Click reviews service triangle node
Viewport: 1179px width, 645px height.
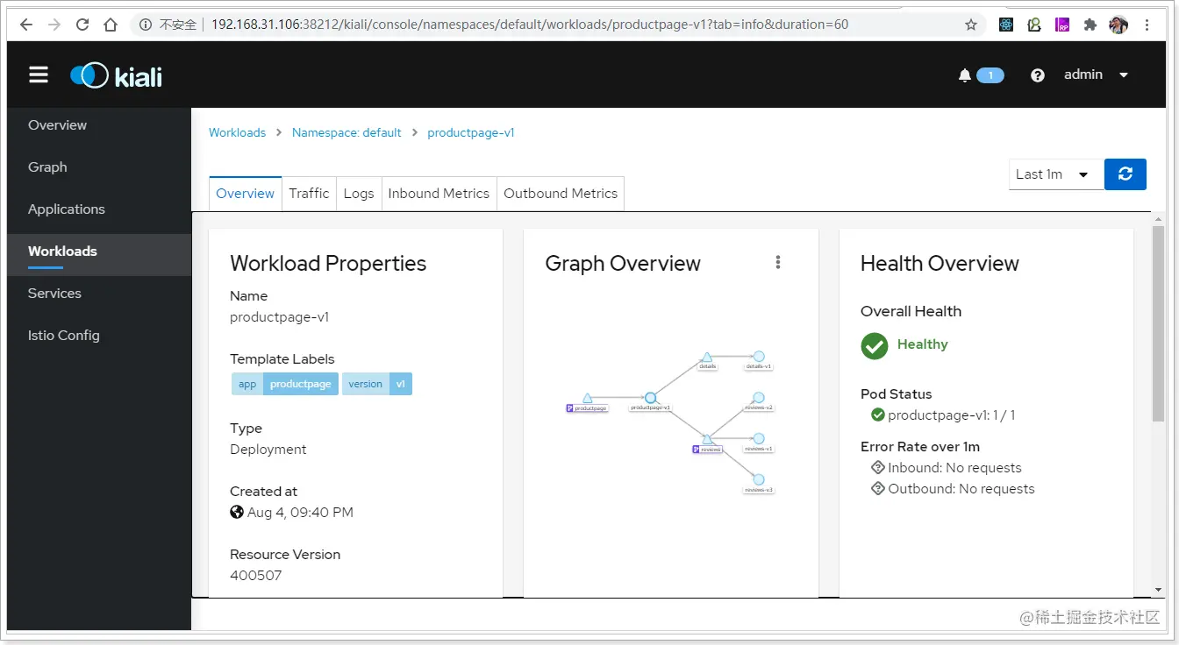pos(707,439)
